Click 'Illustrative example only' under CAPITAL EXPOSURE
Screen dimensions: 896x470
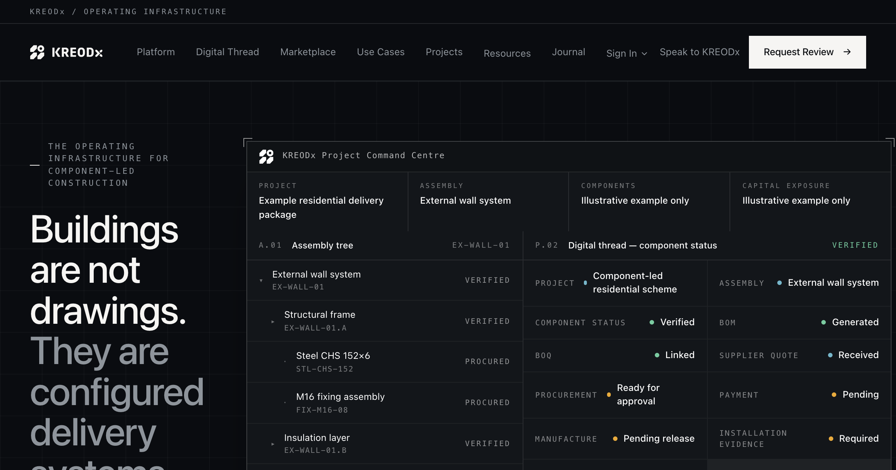click(x=796, y=200)
